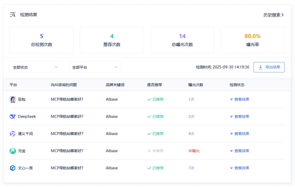View 通义千问 result via 查看效果 link
Screen dimensions: 295x187
tap(242, 134)
